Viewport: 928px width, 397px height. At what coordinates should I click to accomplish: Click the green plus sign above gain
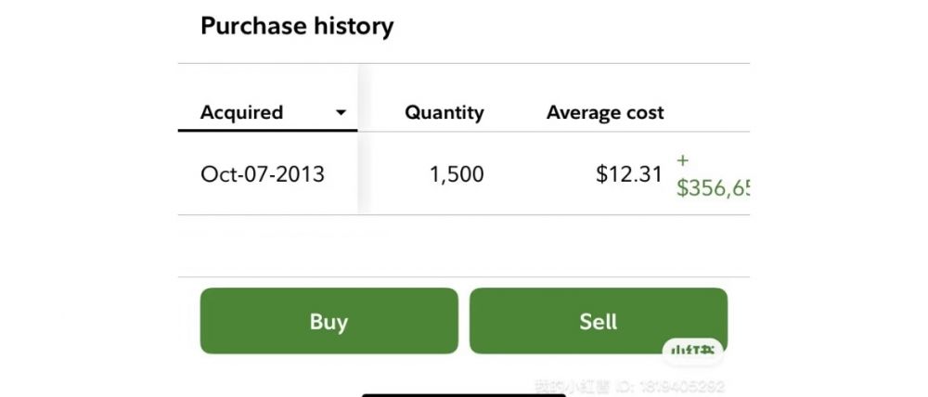683,160
